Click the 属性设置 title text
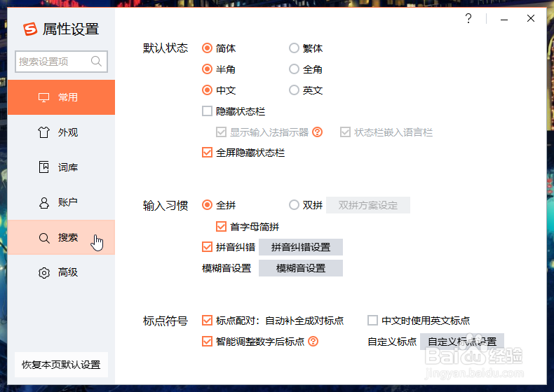 click(x=71, y=29)
